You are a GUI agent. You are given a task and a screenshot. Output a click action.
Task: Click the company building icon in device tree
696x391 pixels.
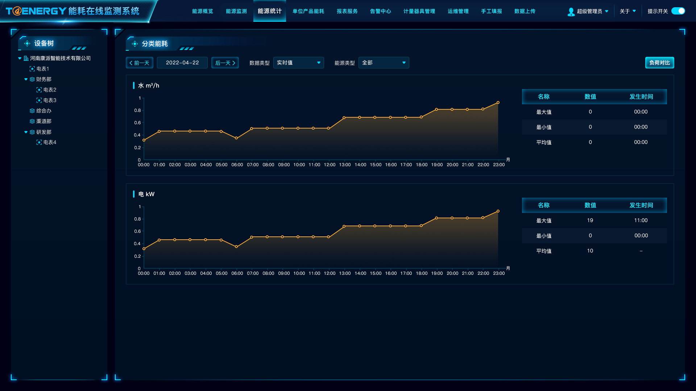pos(26,58)
